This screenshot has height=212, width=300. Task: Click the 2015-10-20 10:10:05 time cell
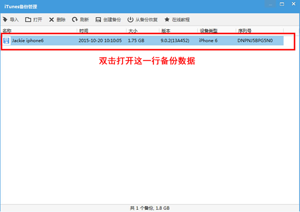100,41
